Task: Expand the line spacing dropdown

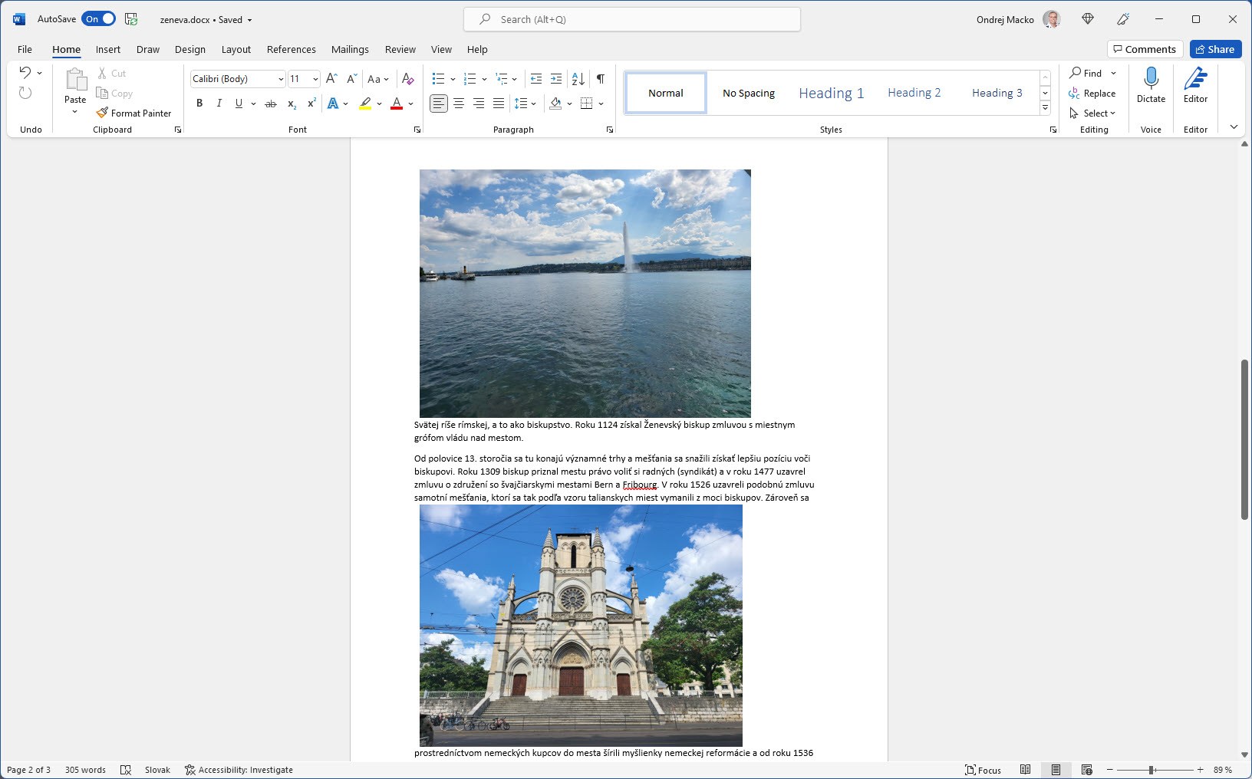Action: point(534,104)
